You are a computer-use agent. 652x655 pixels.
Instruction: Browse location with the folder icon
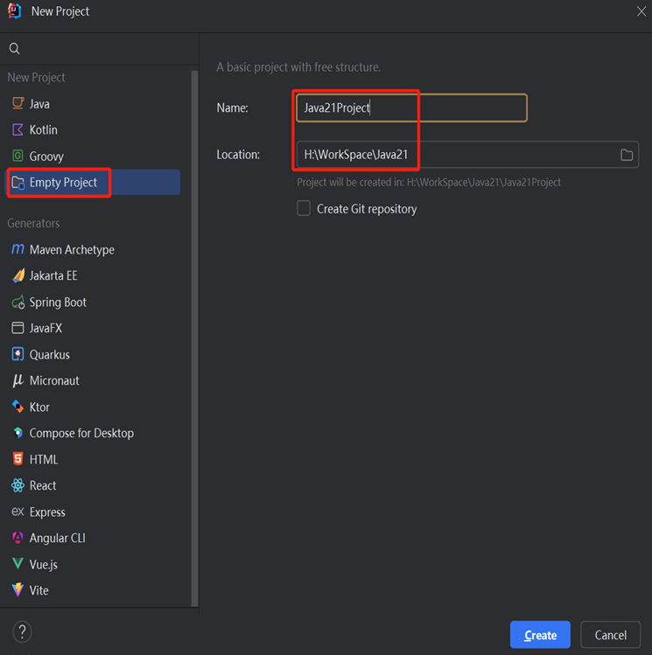(x=626, y=155)
